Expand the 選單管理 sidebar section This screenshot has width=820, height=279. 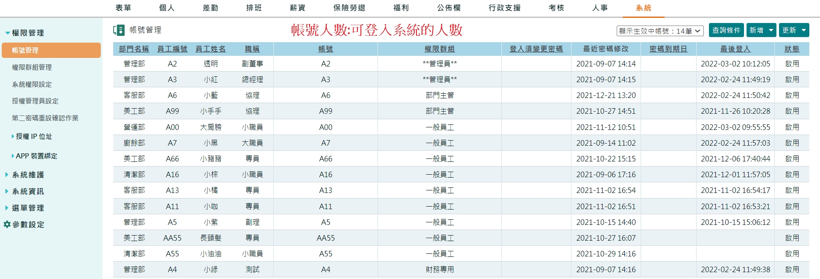(6, 208)
